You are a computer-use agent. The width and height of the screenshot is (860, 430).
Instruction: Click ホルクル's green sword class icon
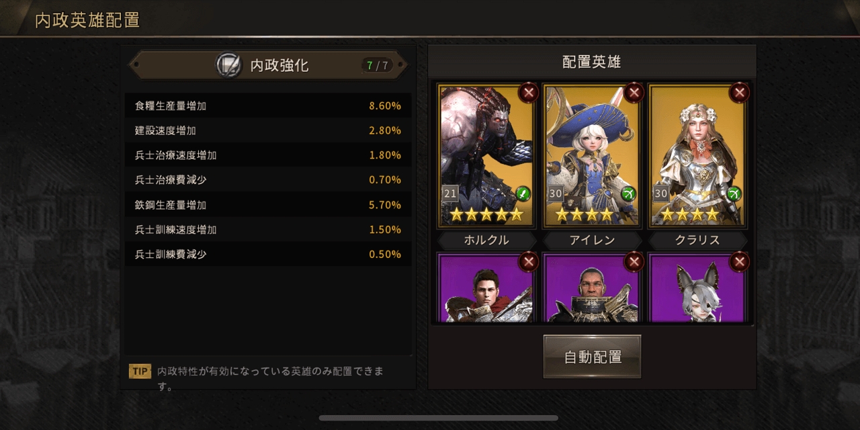[523, 193]
